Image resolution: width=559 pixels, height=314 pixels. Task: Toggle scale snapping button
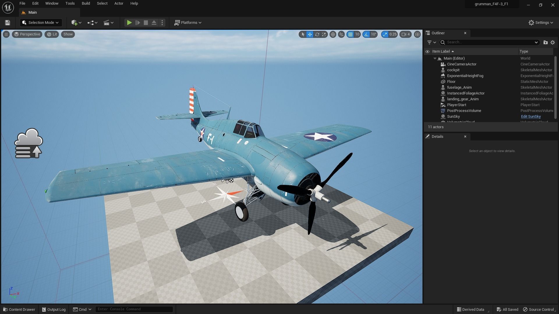click(x=385, y=34)
